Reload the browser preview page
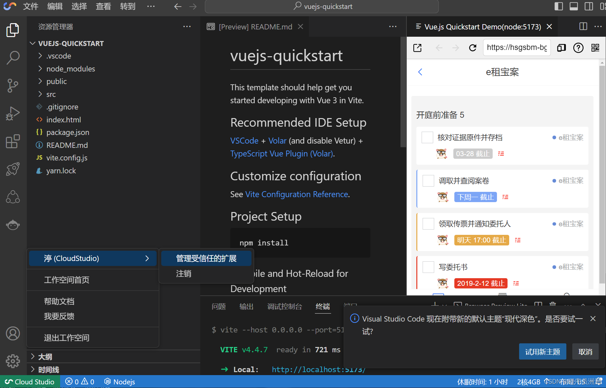Viewport: 606px width, 388px height. click(473, 48)
